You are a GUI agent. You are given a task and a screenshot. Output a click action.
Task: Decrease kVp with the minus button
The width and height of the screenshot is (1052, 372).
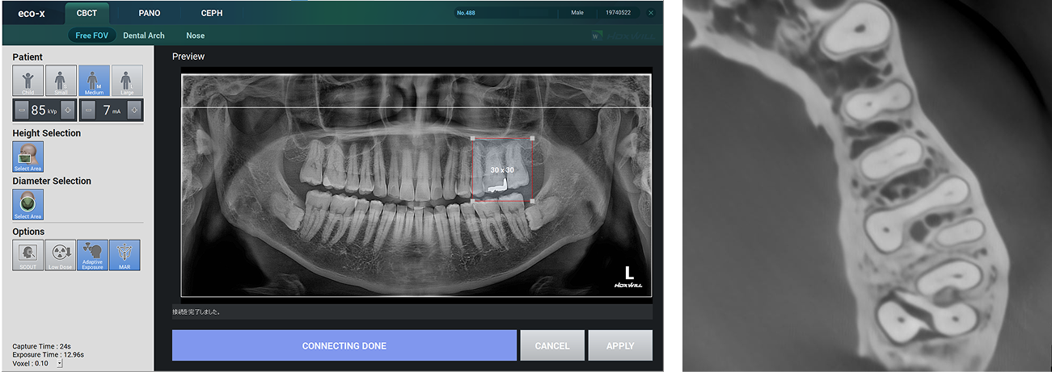21,110
